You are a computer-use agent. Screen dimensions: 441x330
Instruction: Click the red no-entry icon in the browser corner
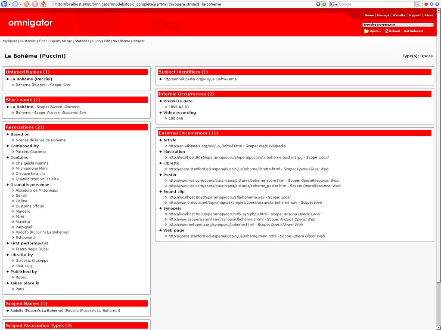pyautogui.click(x=426, y=4)
